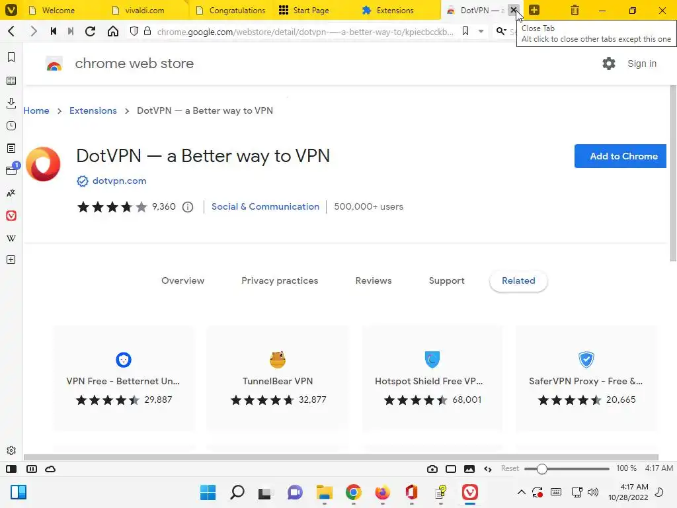Select the Reviews tab

coord(374,280)
